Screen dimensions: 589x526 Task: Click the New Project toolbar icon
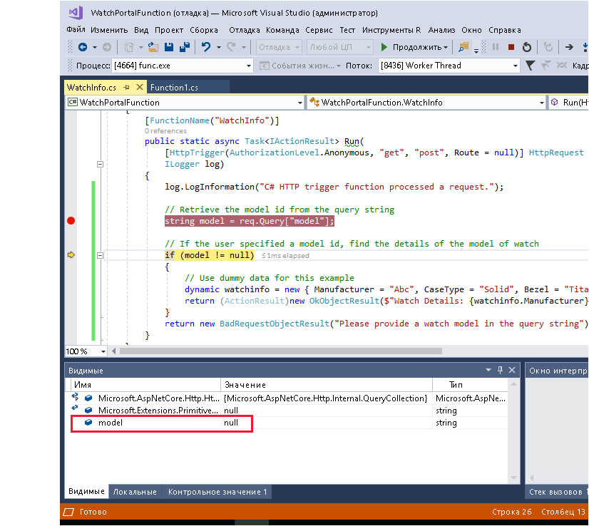coord(129,47)
